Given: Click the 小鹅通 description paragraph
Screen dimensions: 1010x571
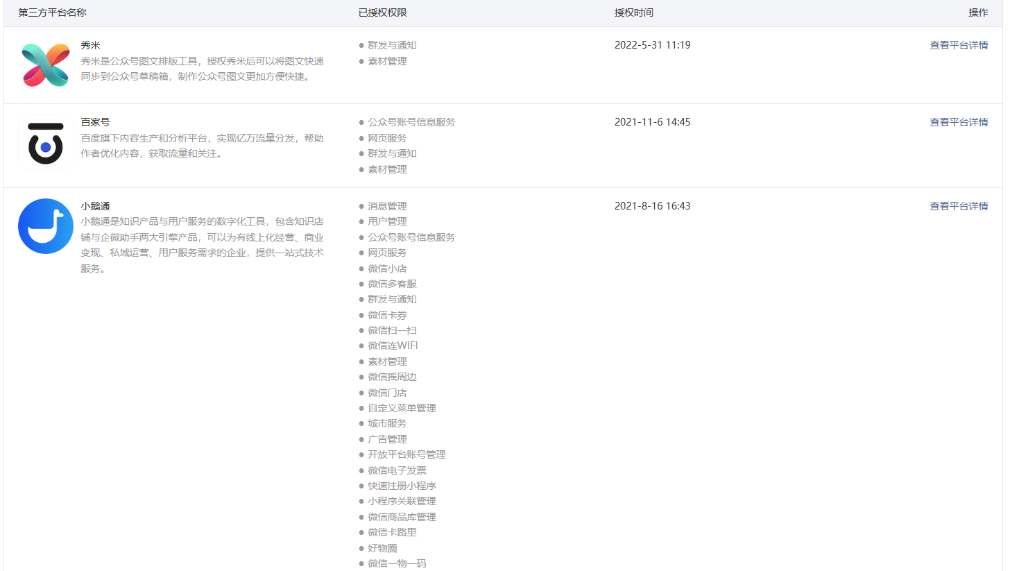Looking at the screenshot, I should pos(202,245).
